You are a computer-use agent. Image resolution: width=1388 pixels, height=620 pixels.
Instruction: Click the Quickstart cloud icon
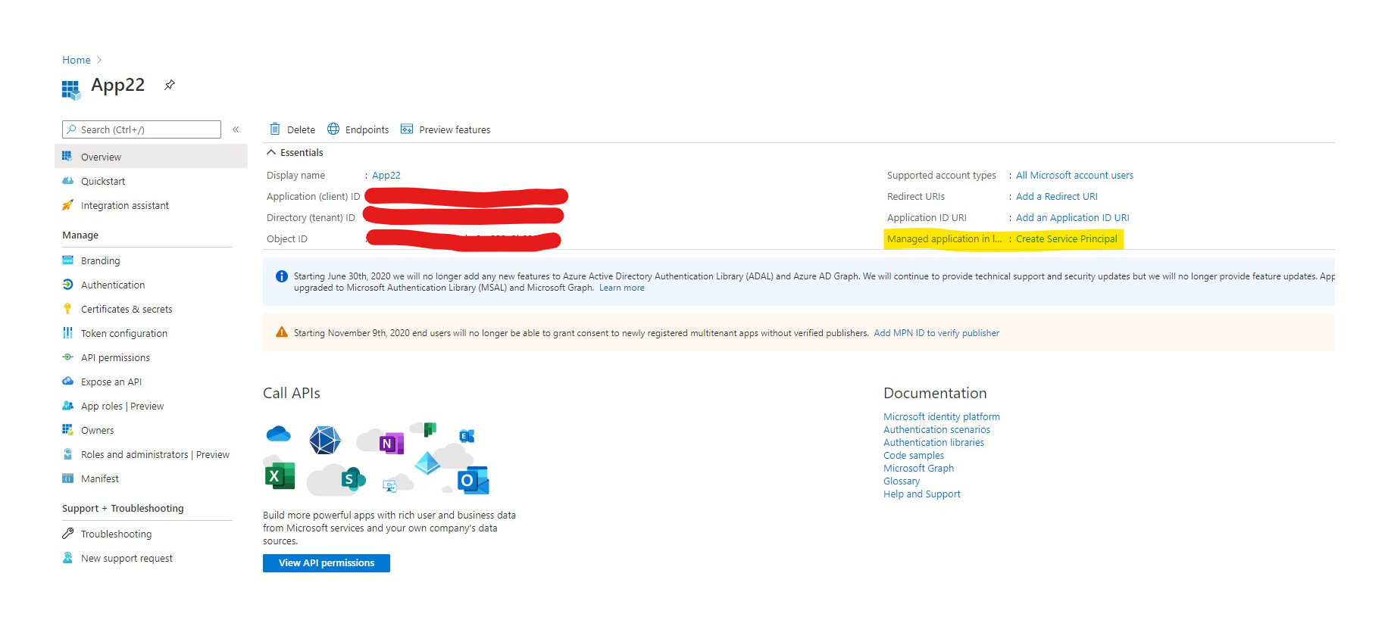pyautogui.click(x=67, y=181)
